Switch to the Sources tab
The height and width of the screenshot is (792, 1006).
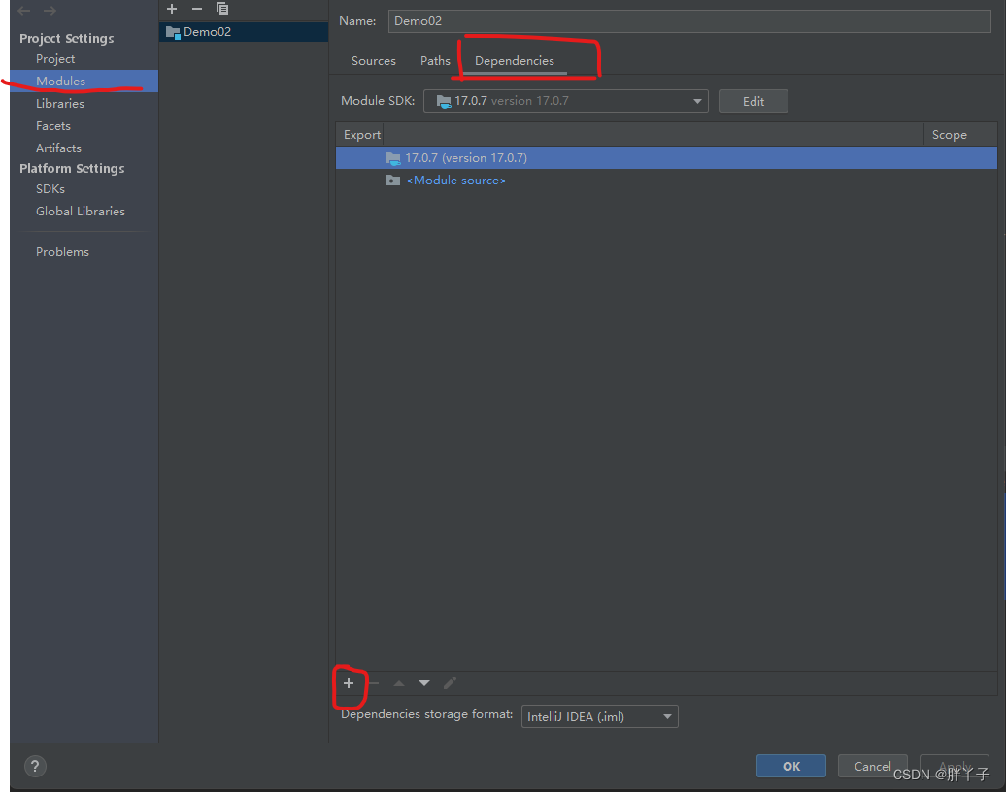[373, 60]
